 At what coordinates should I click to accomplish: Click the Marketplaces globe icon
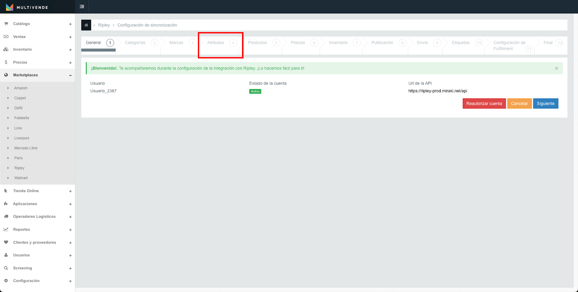pos(6,75)
